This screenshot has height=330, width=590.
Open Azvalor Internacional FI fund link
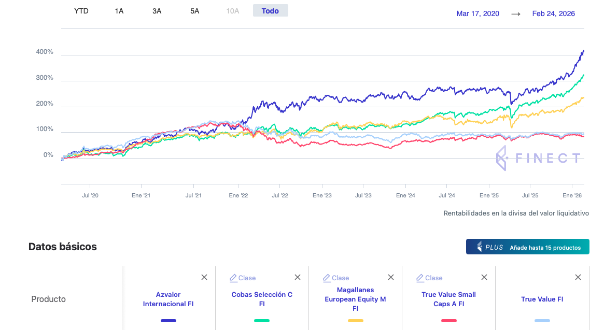point(168,299)
